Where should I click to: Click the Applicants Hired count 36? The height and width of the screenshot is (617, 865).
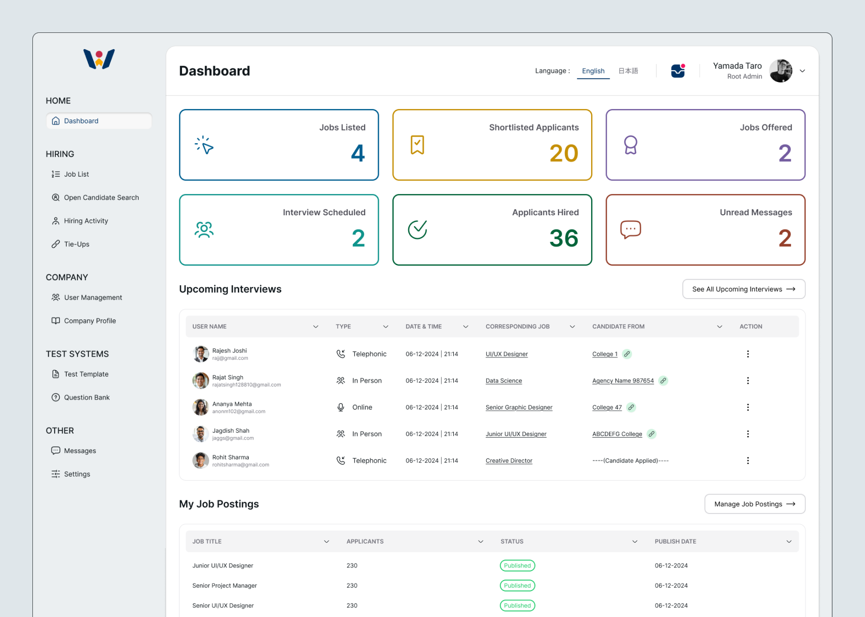point(564,238)
